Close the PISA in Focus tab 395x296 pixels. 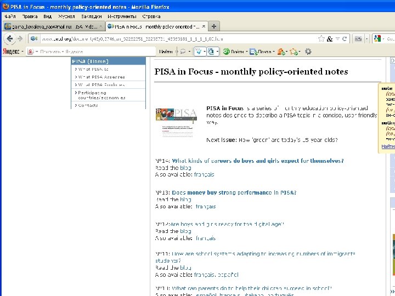pyautogui.click(x=204, y=26)
